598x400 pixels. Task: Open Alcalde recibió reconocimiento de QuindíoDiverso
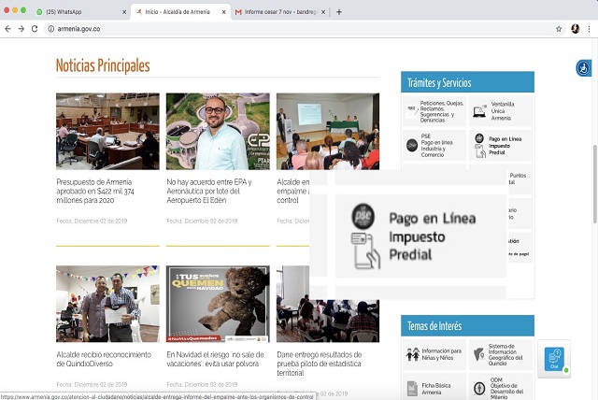(104, 359)
